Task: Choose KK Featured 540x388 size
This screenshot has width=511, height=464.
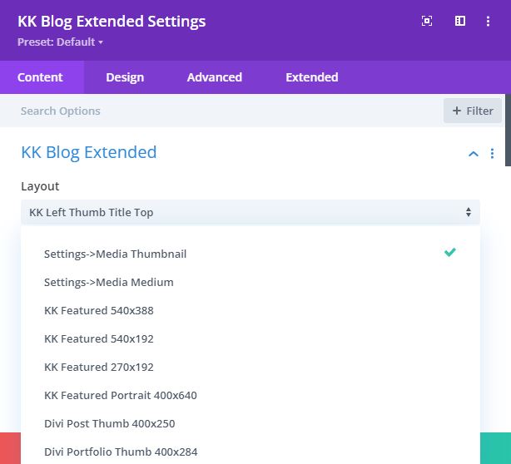Action: click(x=251, y=311)
